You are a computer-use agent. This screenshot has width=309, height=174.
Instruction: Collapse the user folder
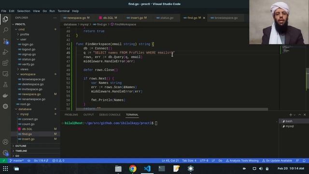pyautogui.click(x=35, y=39)
